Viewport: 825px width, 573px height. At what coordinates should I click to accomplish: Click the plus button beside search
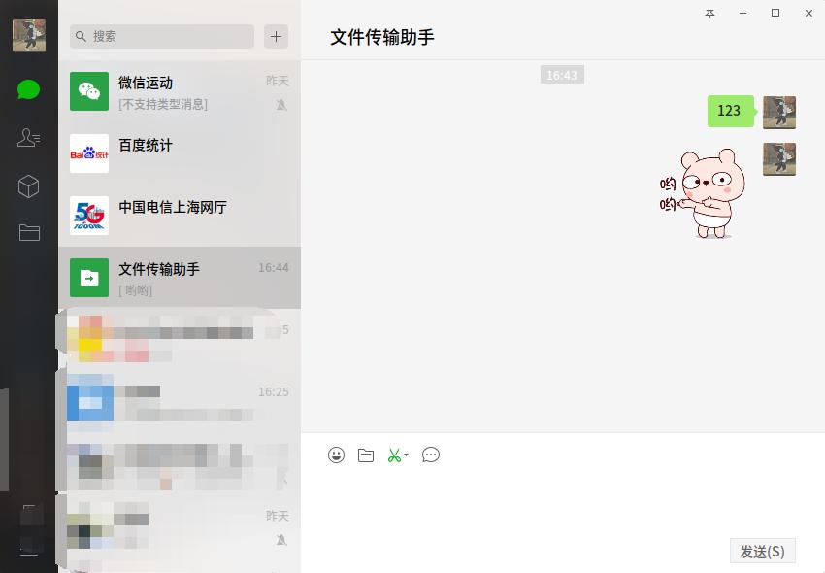click(x=276, y=36)
